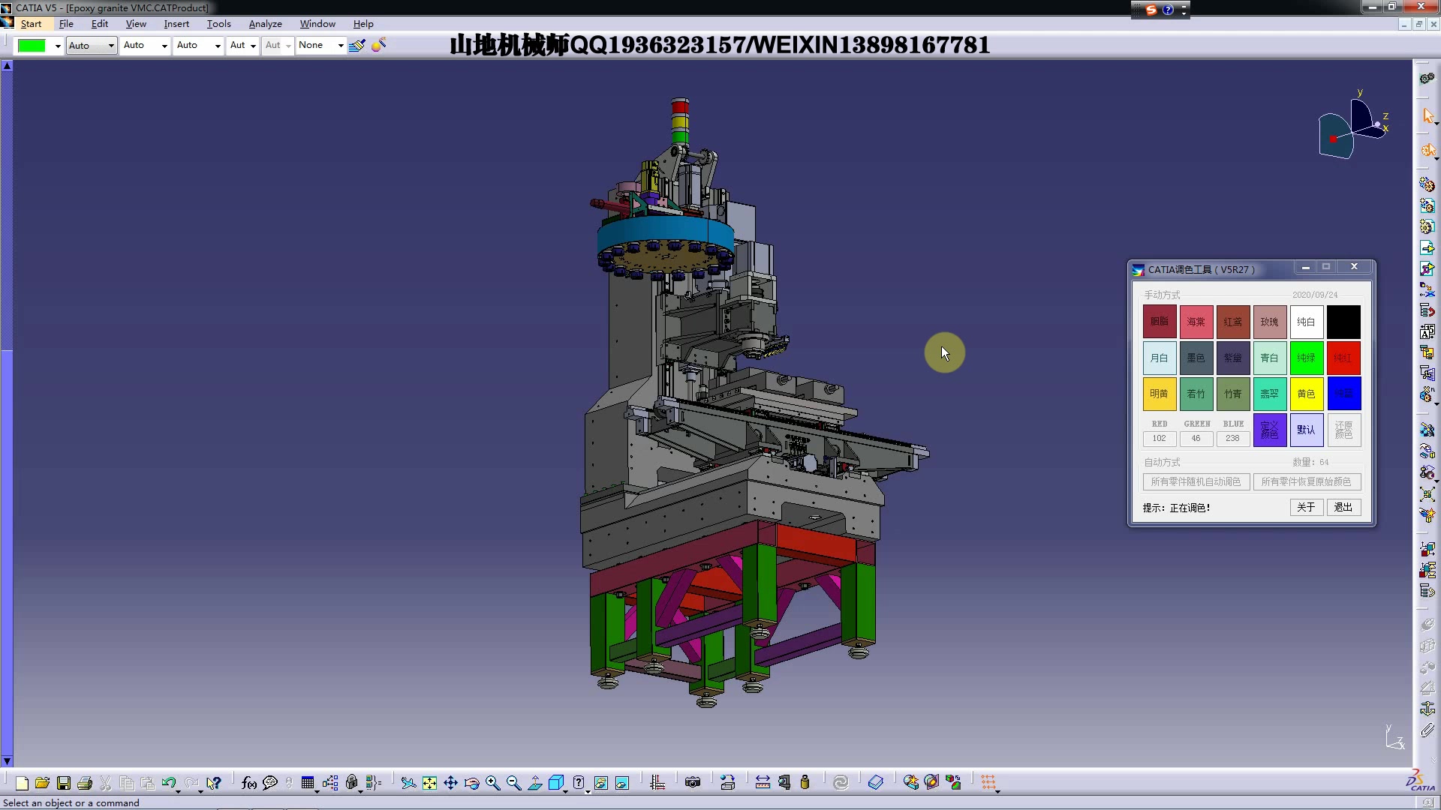1441x810 pixels.
Task: Pick the 海棠 pink swatch
Action: coord(1196,322)
